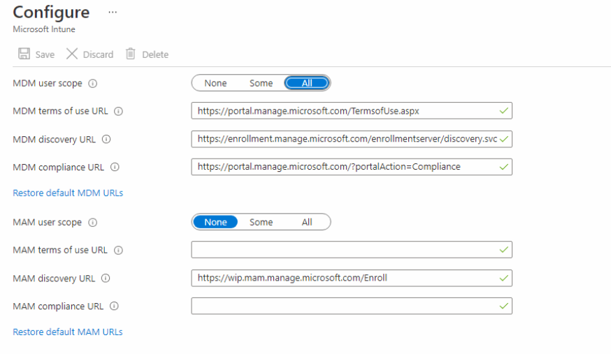
Task: Focus the empty MAM compliance URL field
Action: 352,306
